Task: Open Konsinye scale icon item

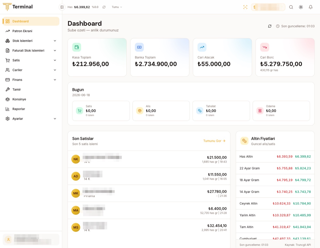Action: [x=31, y=99]
